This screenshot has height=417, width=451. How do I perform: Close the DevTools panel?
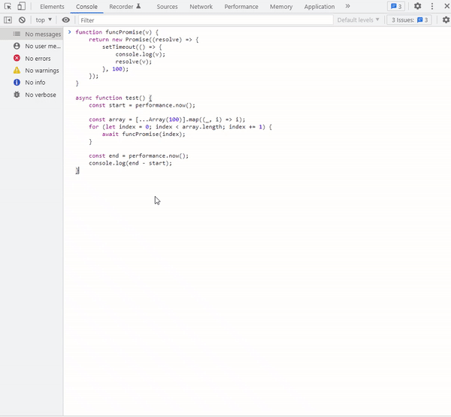446,6
